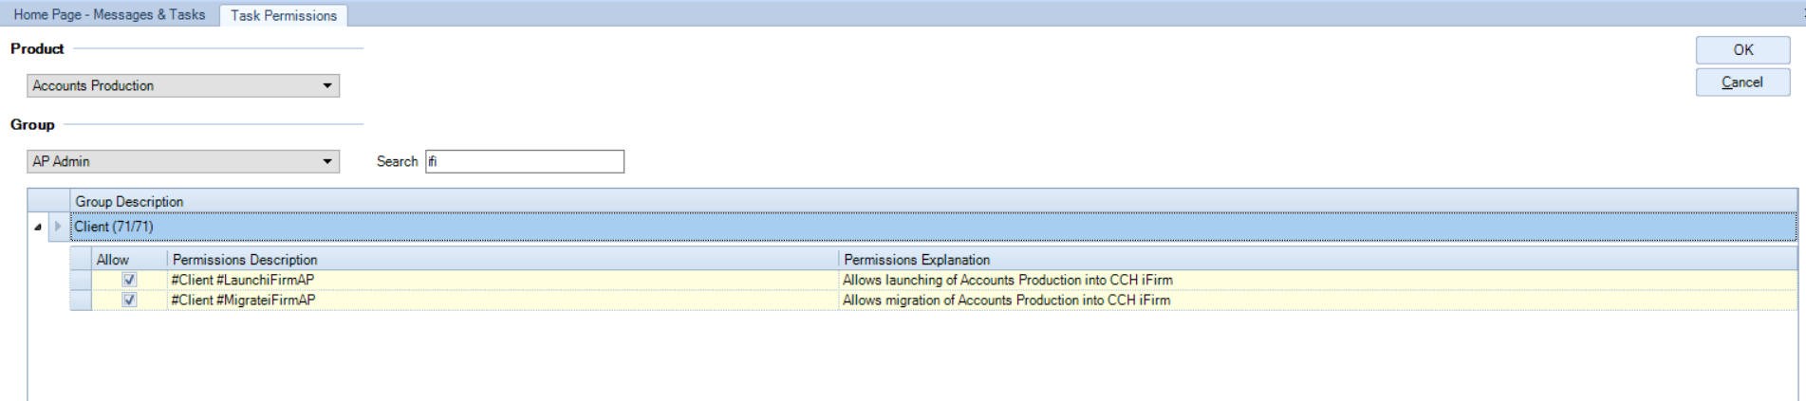Open the AP Admin group dropdown
Image resolution: width=1806 pixels, height=401 pixels.
(x=183, y=161)
